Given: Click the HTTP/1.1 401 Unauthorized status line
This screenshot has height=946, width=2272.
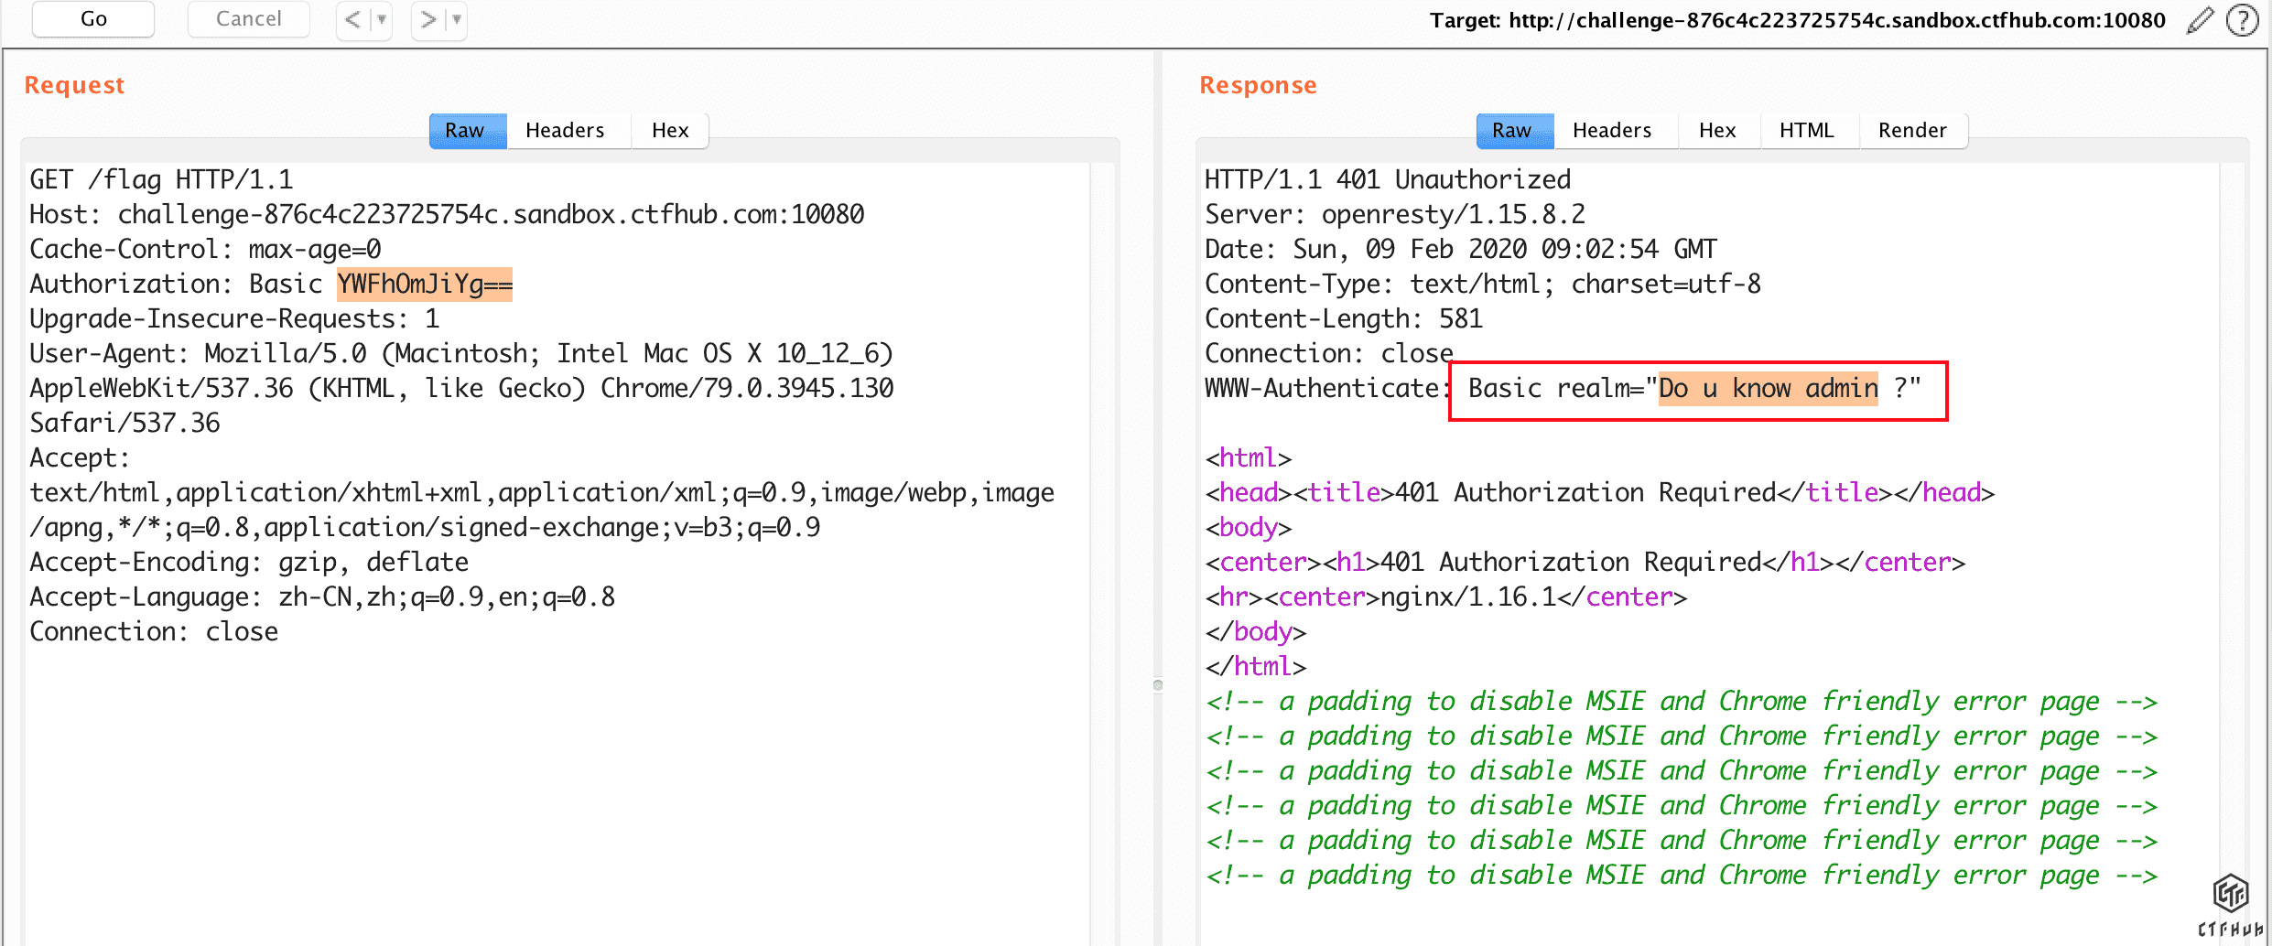Looking at the screenshot, I should [1388, 180].
